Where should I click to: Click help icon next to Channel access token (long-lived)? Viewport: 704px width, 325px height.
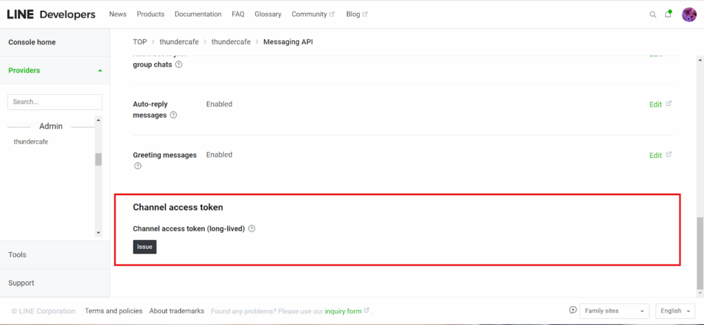(252, 229)
